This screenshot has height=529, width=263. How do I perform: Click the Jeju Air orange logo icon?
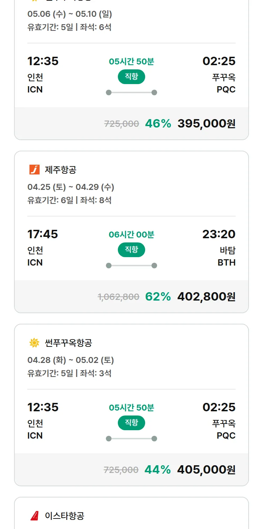[x=34, y=170]
